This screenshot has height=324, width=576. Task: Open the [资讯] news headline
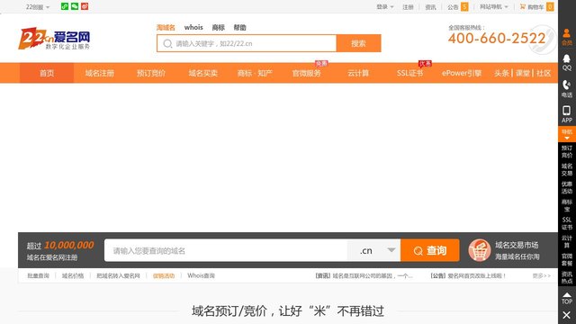[x=364, y=275]
